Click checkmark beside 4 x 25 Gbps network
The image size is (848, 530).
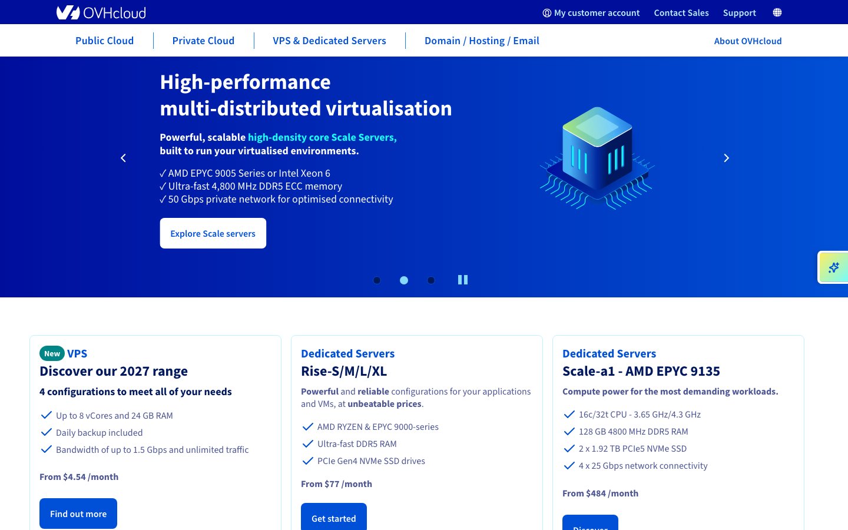coord(569,465)
